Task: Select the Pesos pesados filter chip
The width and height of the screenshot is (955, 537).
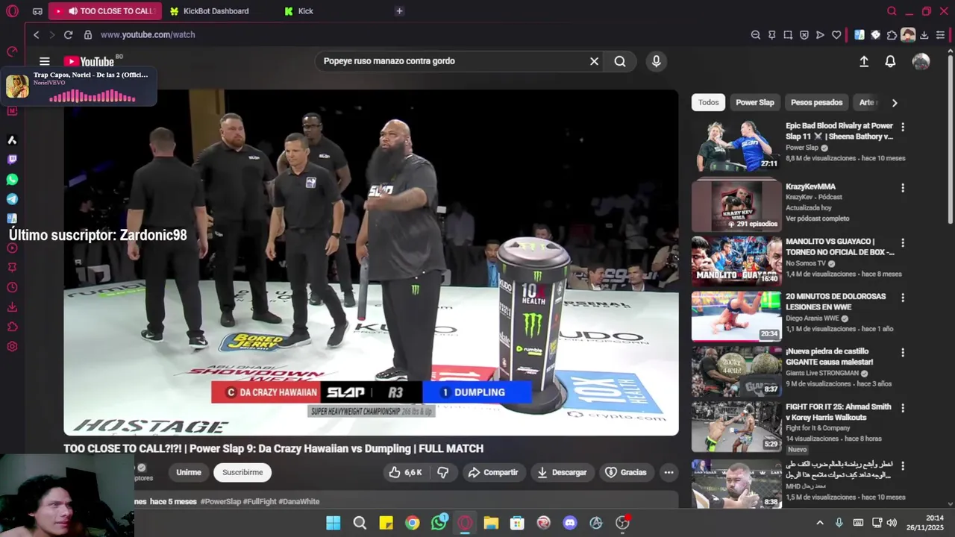Action: (x=816, y=102)
